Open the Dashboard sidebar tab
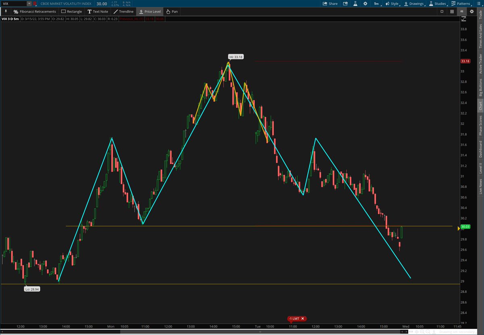This screenshot has width=484, height=335. tap(480, 149)
